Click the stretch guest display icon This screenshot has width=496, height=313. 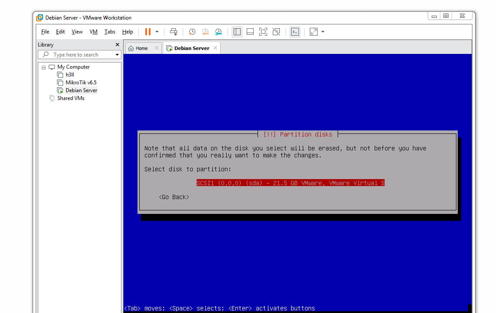pos(313,32)
